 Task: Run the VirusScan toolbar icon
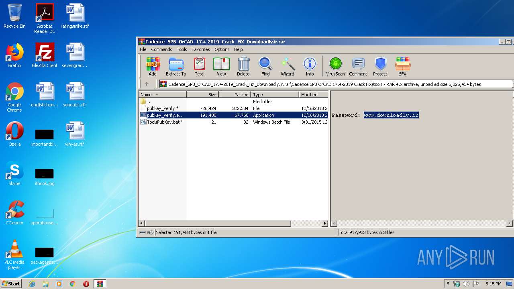[x=335, y=66]
